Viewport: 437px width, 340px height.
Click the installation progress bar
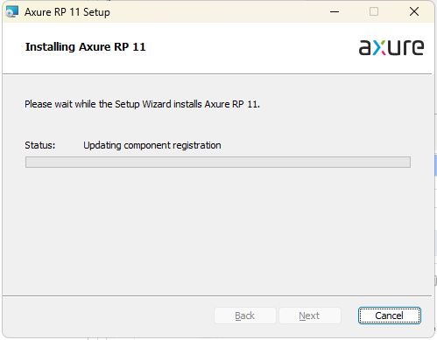coord(218,162)
